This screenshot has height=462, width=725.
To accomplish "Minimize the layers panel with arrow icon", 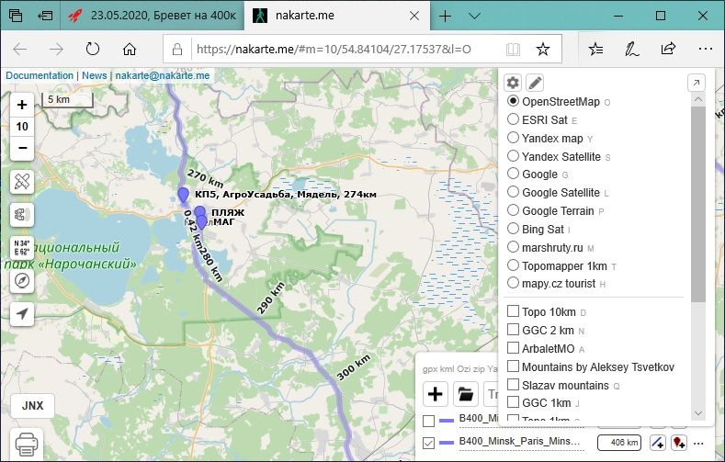I will coord(697,83).
